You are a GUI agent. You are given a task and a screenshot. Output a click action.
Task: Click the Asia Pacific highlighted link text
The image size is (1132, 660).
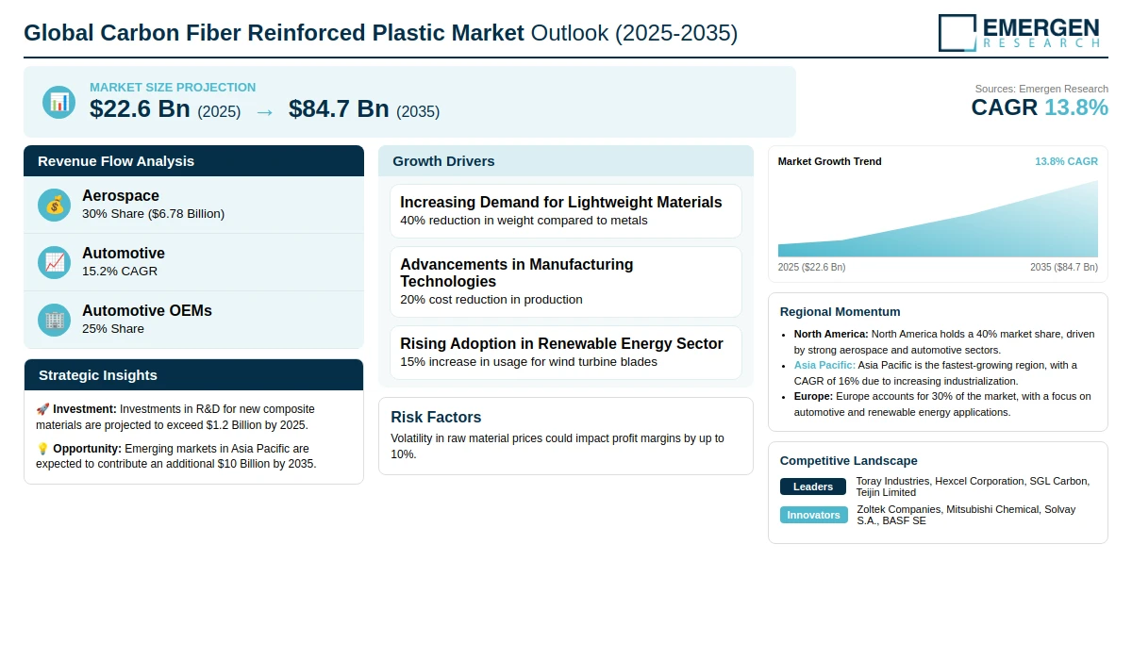[824, 365]
